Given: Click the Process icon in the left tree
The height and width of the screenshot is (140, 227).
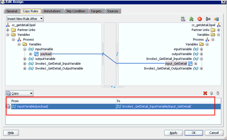Looking at the screenshot, I should point(19,39).
